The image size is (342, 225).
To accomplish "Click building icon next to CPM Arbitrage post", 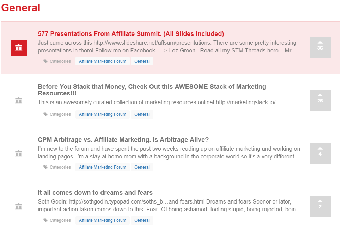I will coord(19,154).
